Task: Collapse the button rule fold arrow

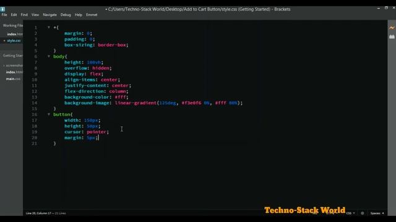Action: click(x=49, y=114)
